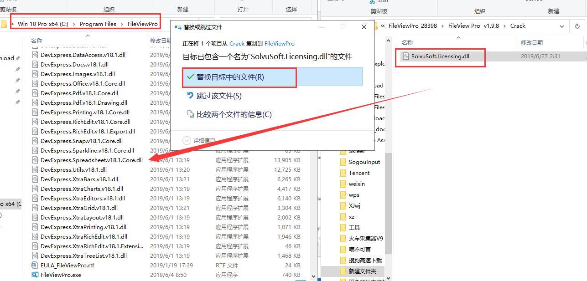
Task: Click Program Files in left window breadcrumb
Action: [x=98, y=24]
